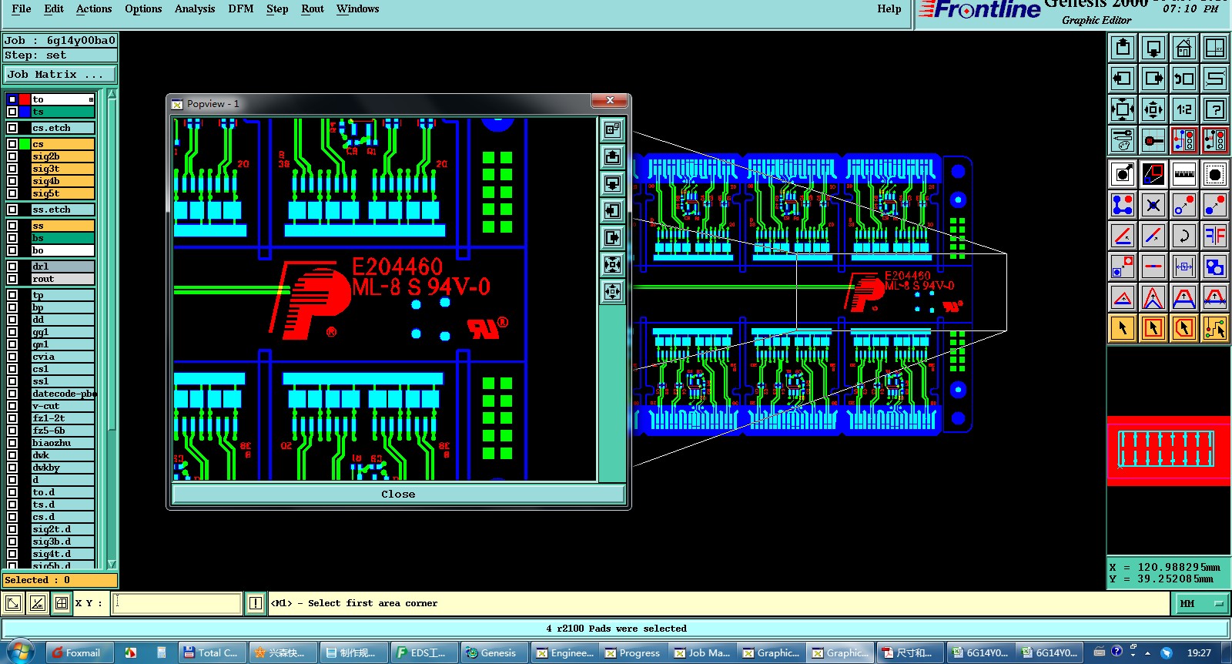The image size is (1232, 664).
Task: Open the wrench and palette settings icon
Action: coord(1123,140)
